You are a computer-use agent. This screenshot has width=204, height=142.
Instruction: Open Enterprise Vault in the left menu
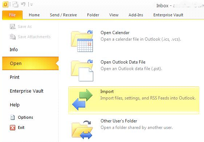[27, 91]
